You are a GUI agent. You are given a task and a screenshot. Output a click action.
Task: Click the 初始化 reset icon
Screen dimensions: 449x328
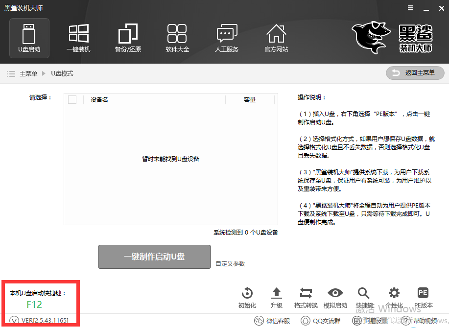pos(247,293)
